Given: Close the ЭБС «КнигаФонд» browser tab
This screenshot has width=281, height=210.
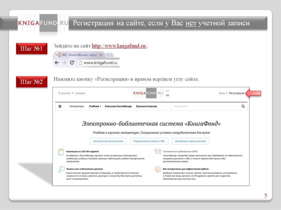Looking at the screenshot, I should tap(101, 55).
